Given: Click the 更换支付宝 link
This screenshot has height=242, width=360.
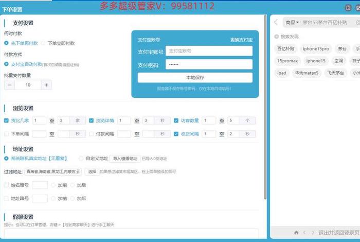Looking at the screenshot, I should click(x=241, y=40).
